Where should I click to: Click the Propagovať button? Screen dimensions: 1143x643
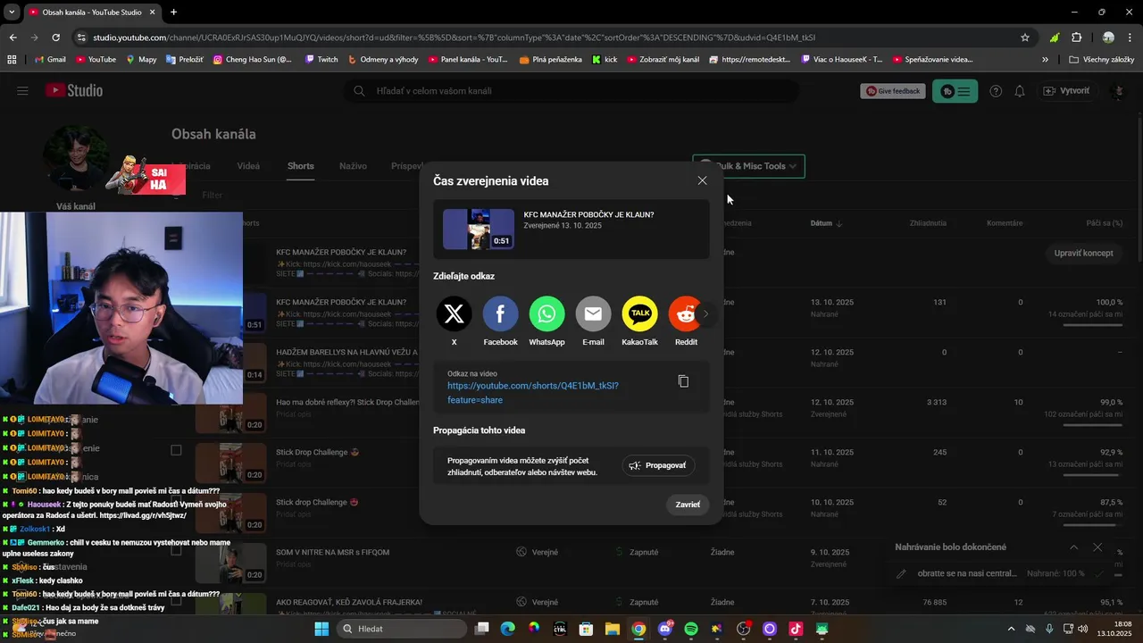pos(658,465)
